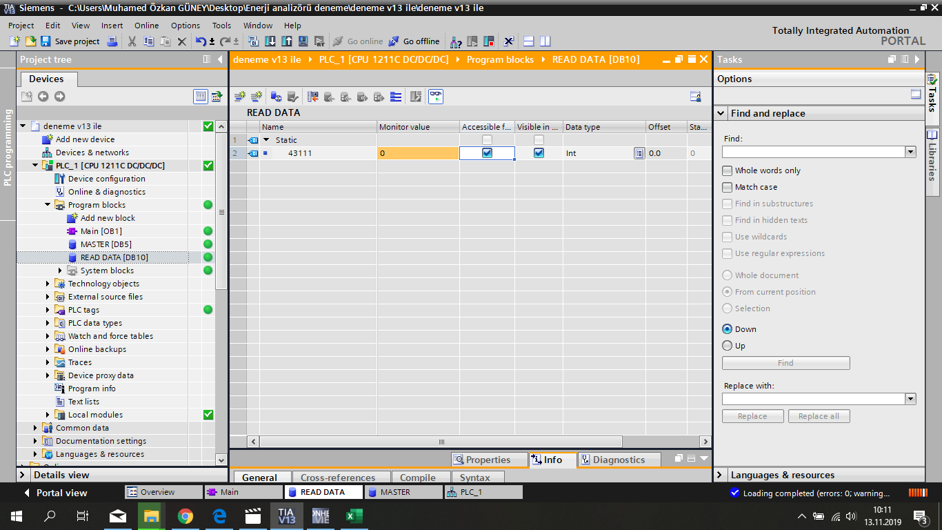The image size is (942, 530).
Task: Select the Up search direction radio button
Action: [x=728, y=346]
